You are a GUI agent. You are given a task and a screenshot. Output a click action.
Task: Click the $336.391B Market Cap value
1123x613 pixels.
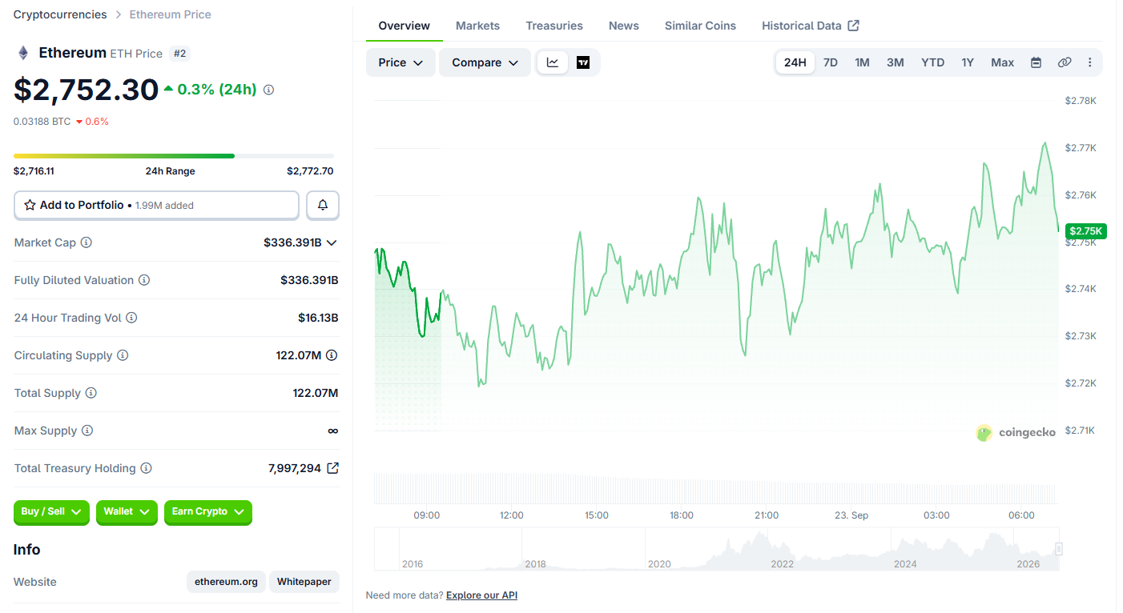(x=292, y=242)
